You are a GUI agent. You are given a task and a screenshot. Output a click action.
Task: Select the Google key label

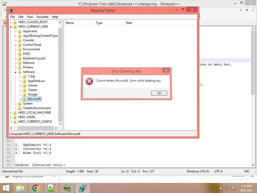(33, 94)
